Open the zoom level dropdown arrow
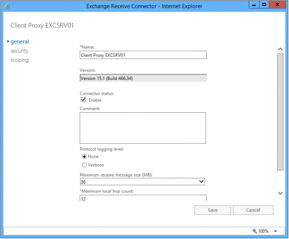Image resolution: width=289 pixels, height=239 pixels. [275, 231]
